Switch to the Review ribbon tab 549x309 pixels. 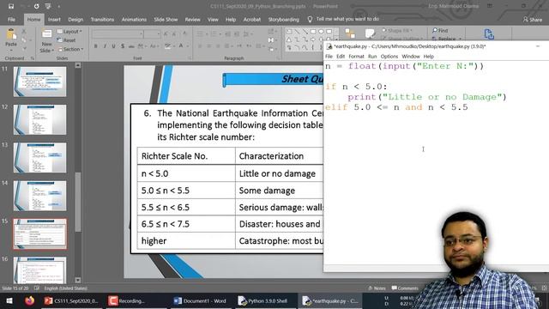(192, 20)
